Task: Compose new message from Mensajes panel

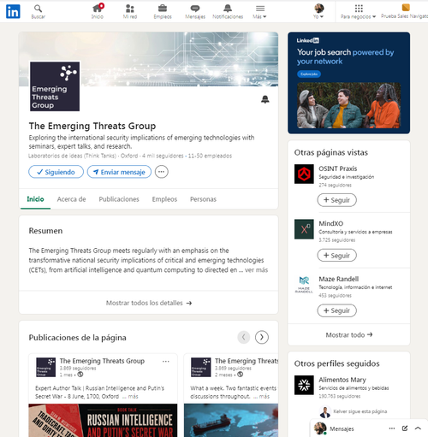Action: 405,428
